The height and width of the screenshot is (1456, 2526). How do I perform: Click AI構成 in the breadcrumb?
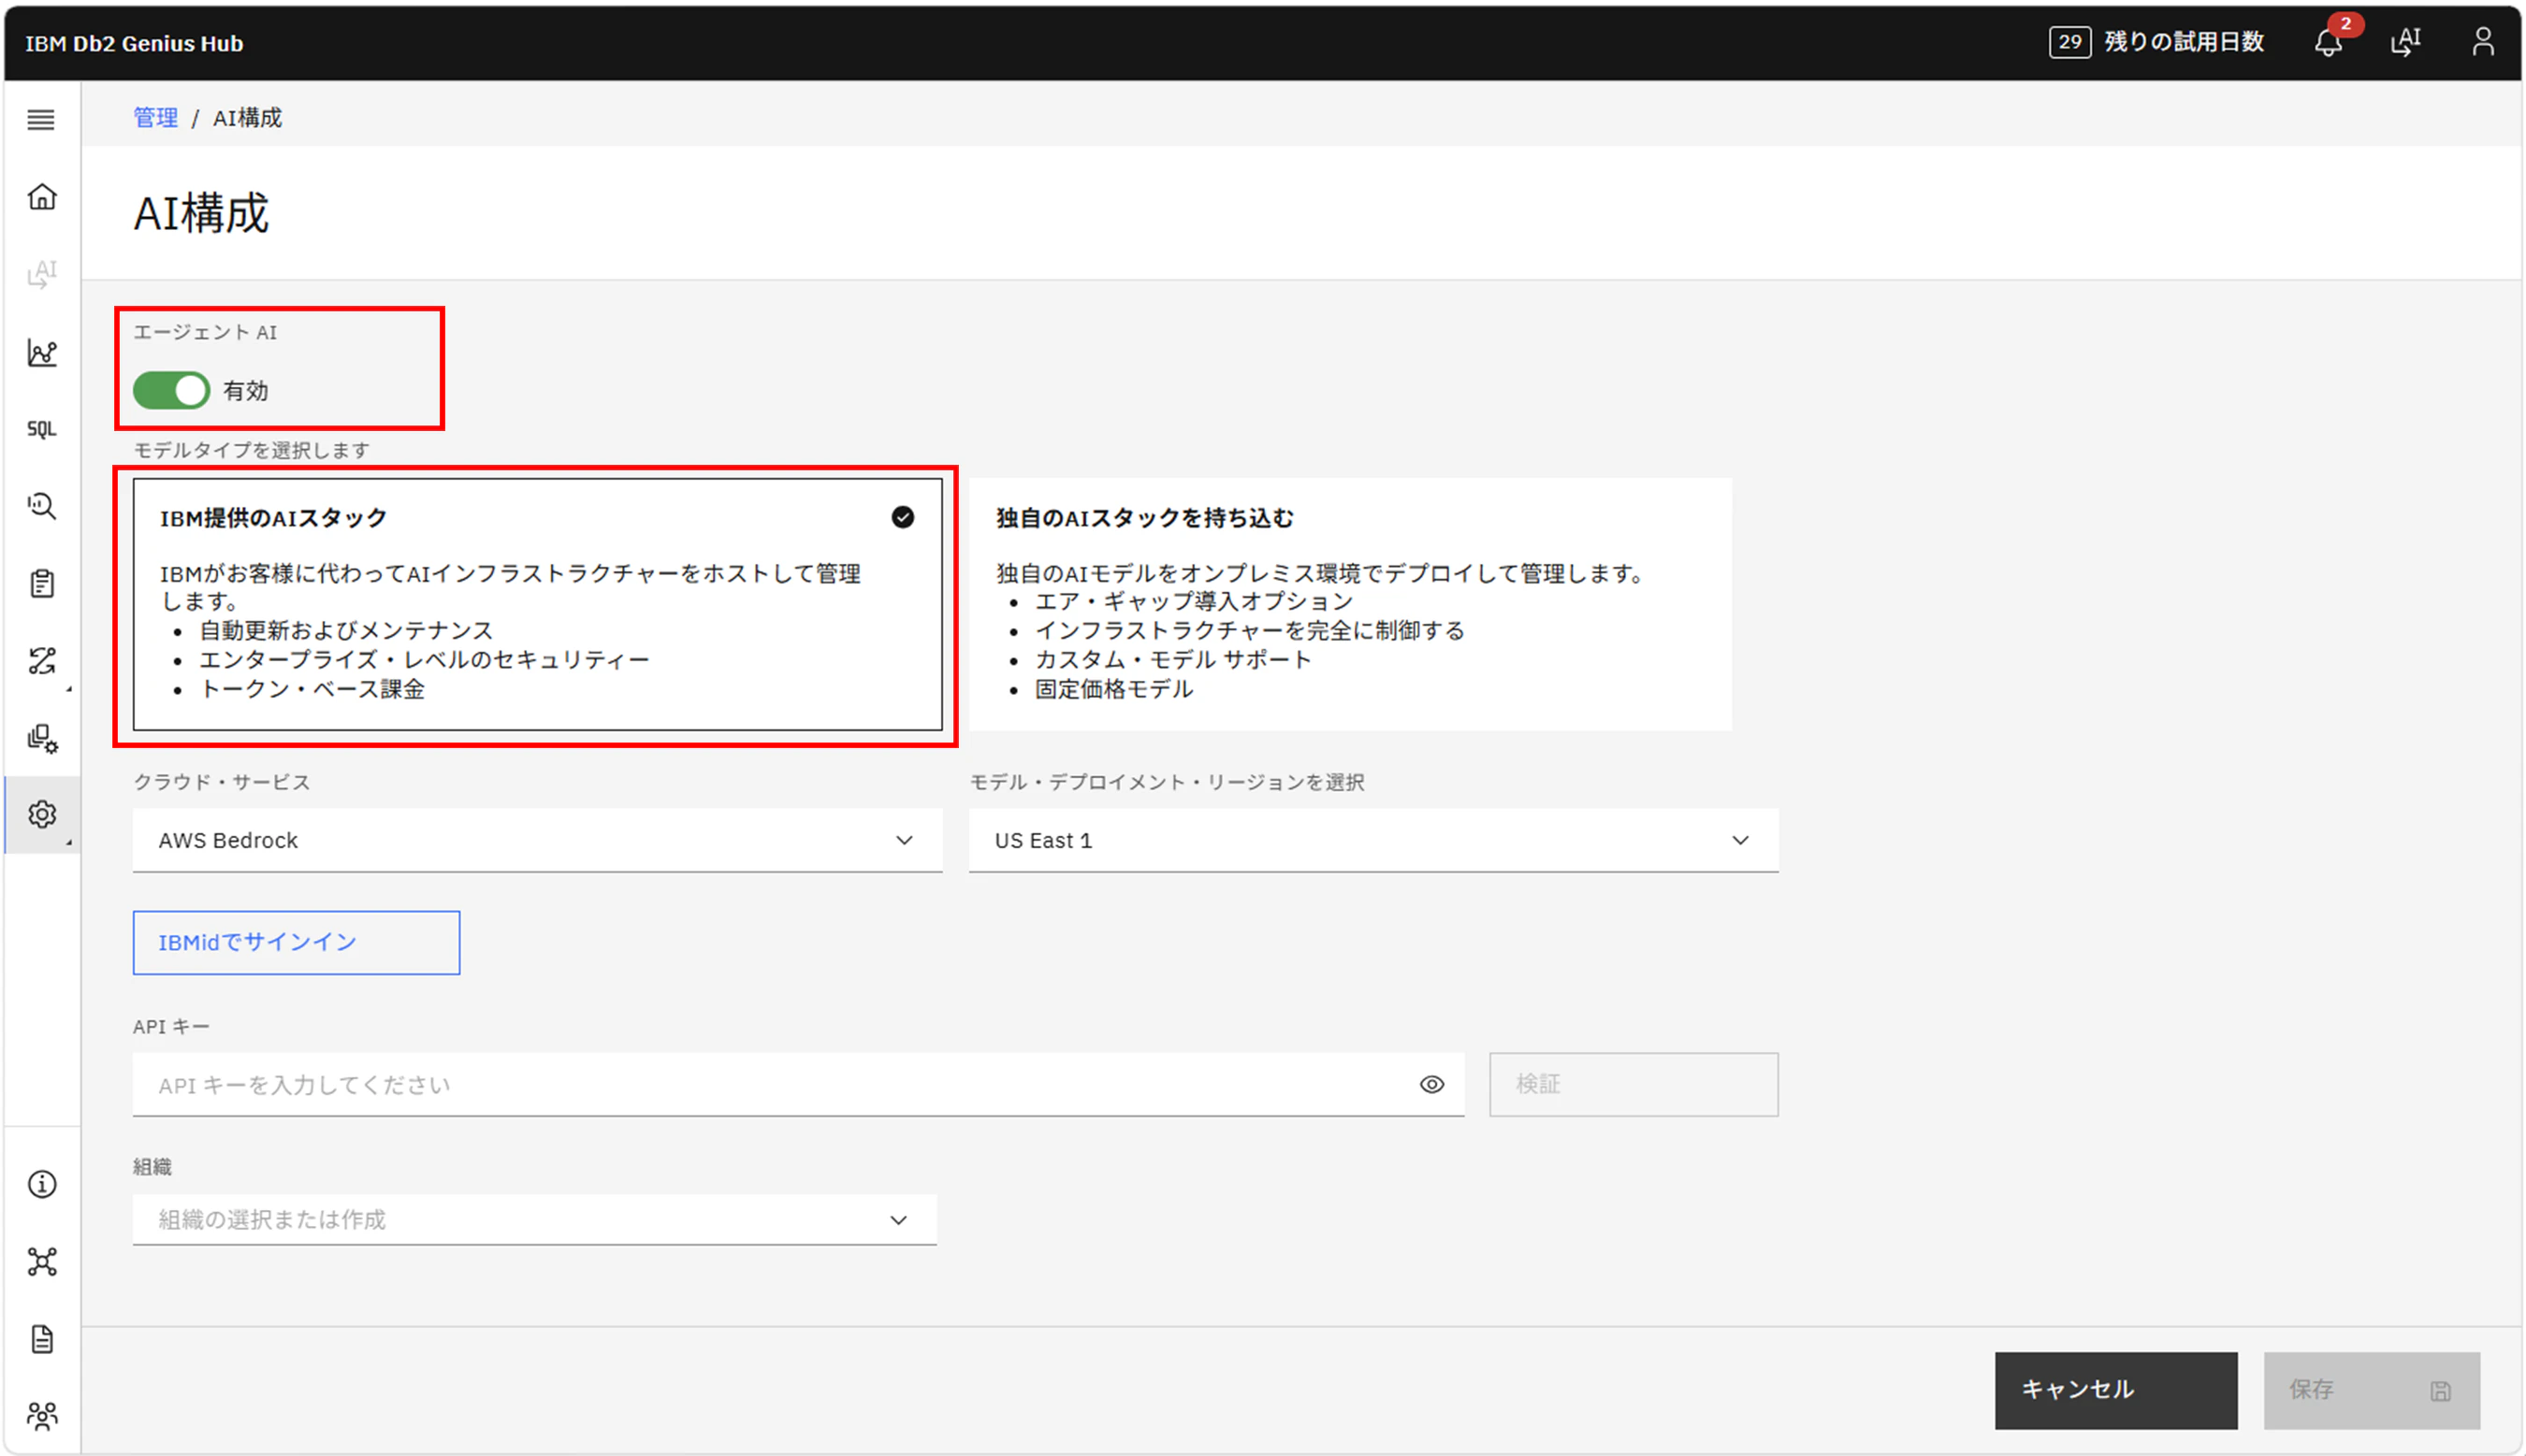click(x=247, y=118)
